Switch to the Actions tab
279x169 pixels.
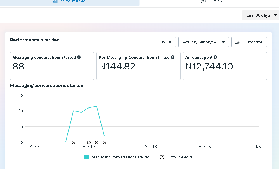tap(212, 1)
